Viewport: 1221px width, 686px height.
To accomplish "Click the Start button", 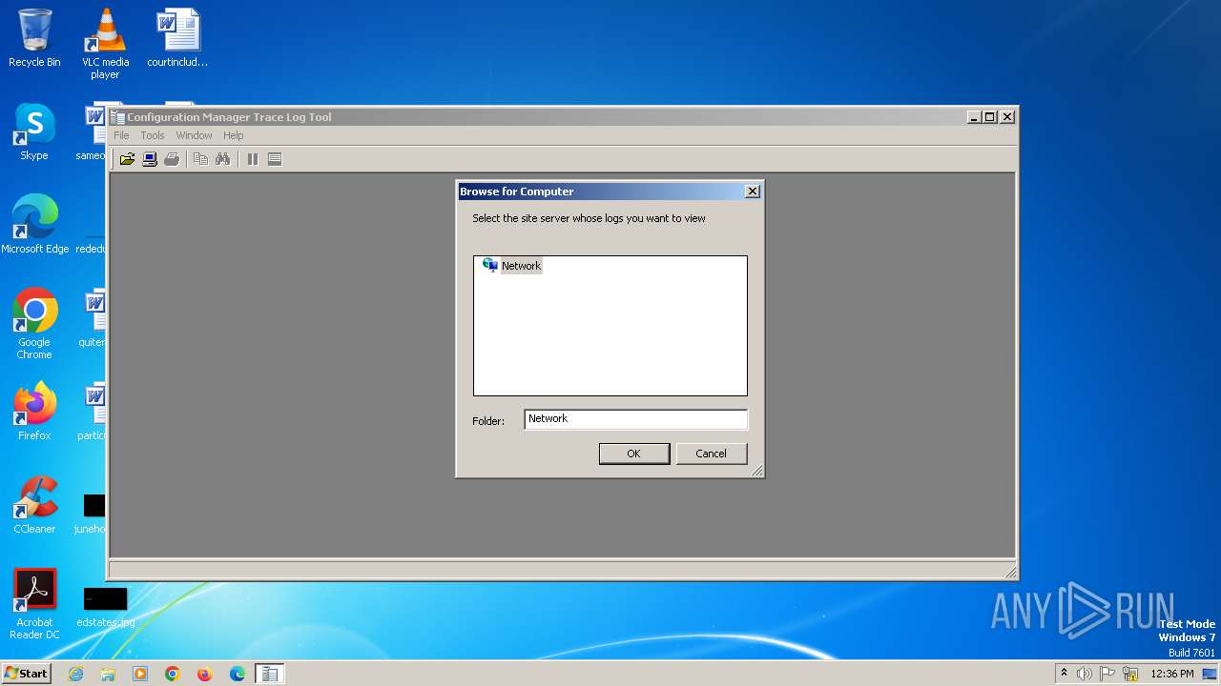I will click(x=26, y=673).
